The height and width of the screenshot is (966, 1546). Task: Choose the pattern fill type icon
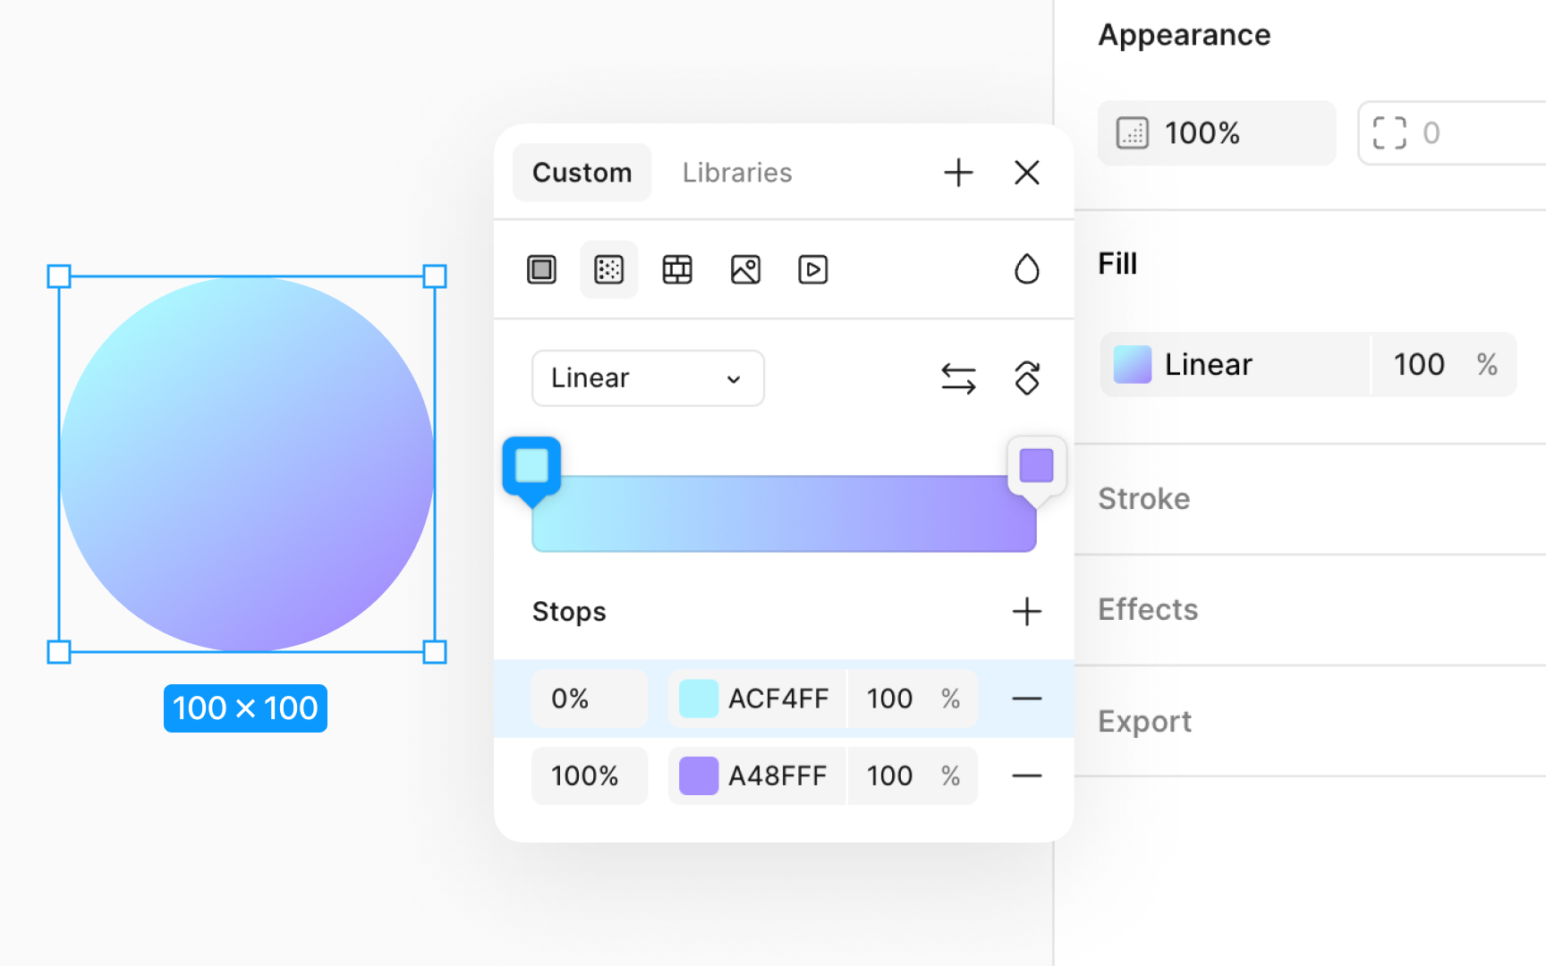click(677, 269)
